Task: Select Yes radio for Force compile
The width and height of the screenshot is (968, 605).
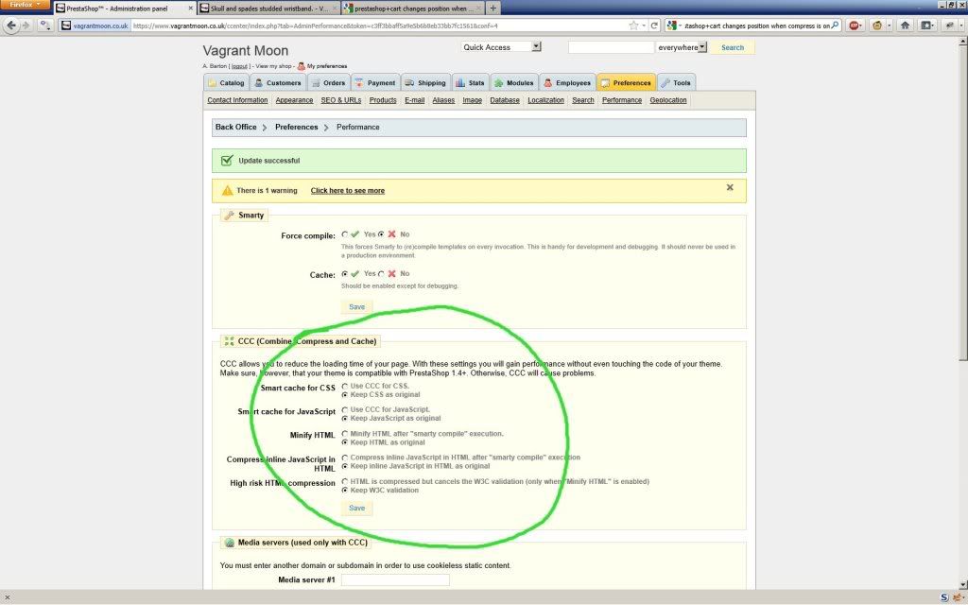Action: pyautogui.click(x=345, y=233)
